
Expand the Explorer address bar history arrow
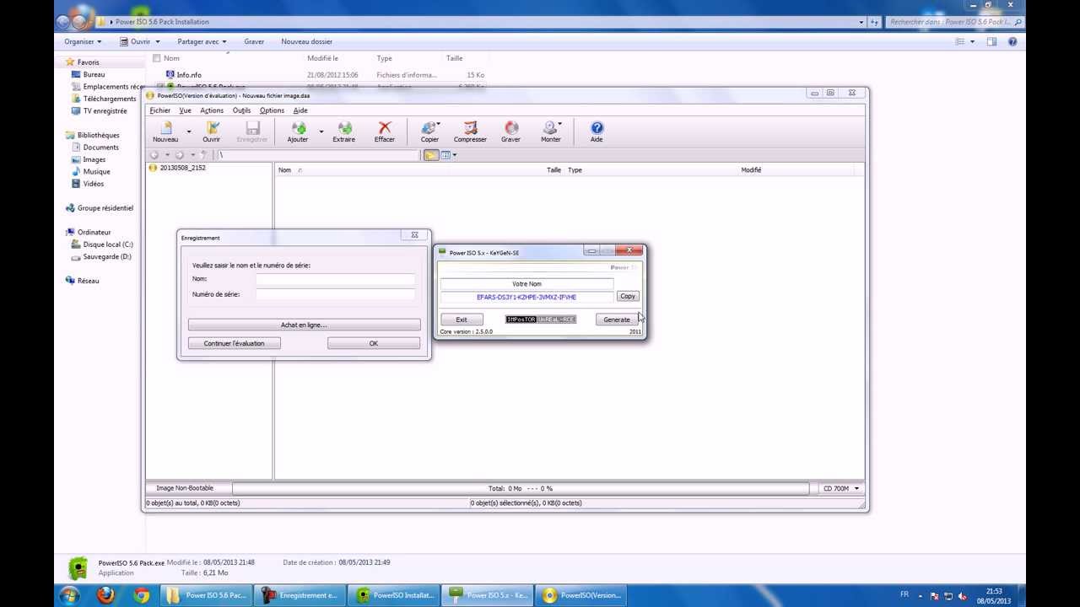point(861,22)
